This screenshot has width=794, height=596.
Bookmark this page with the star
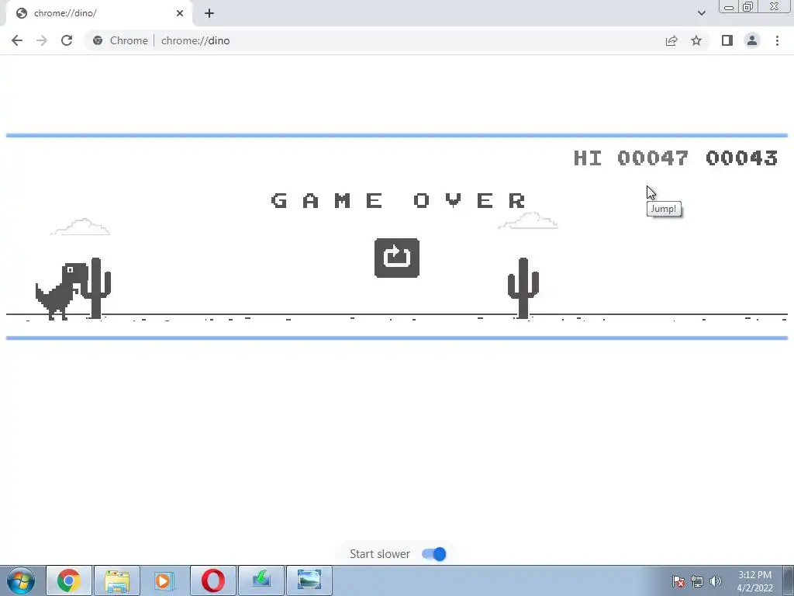pos(696,40)
